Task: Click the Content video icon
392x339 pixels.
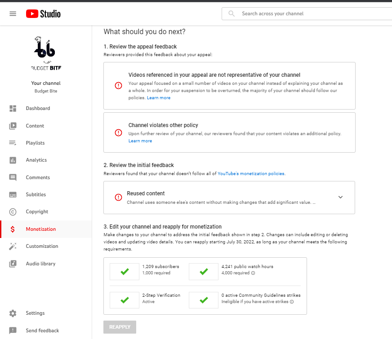Action: (x=13, y=126)
